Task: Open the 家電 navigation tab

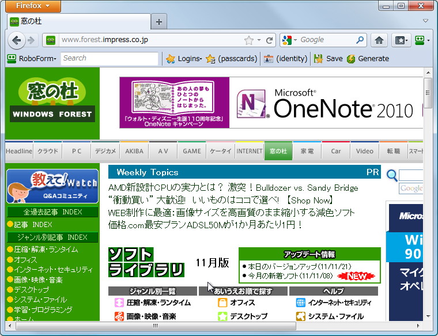Action: pos(307,151)
